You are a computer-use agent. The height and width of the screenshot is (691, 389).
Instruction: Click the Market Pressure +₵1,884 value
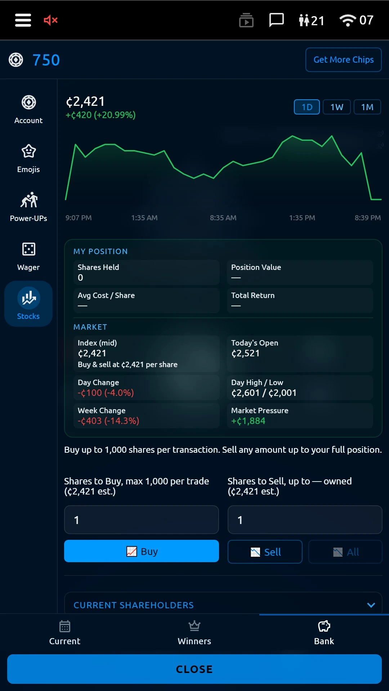click(x=248, y=421)
